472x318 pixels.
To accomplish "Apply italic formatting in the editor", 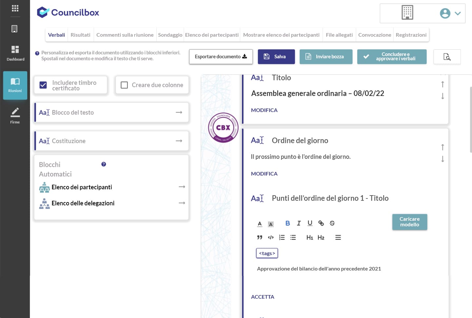I will tap(299, 223).
